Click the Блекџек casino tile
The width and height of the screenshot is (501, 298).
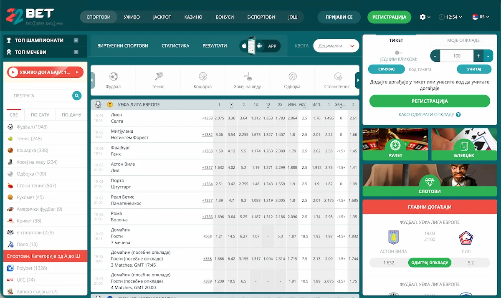click(464, 144)
